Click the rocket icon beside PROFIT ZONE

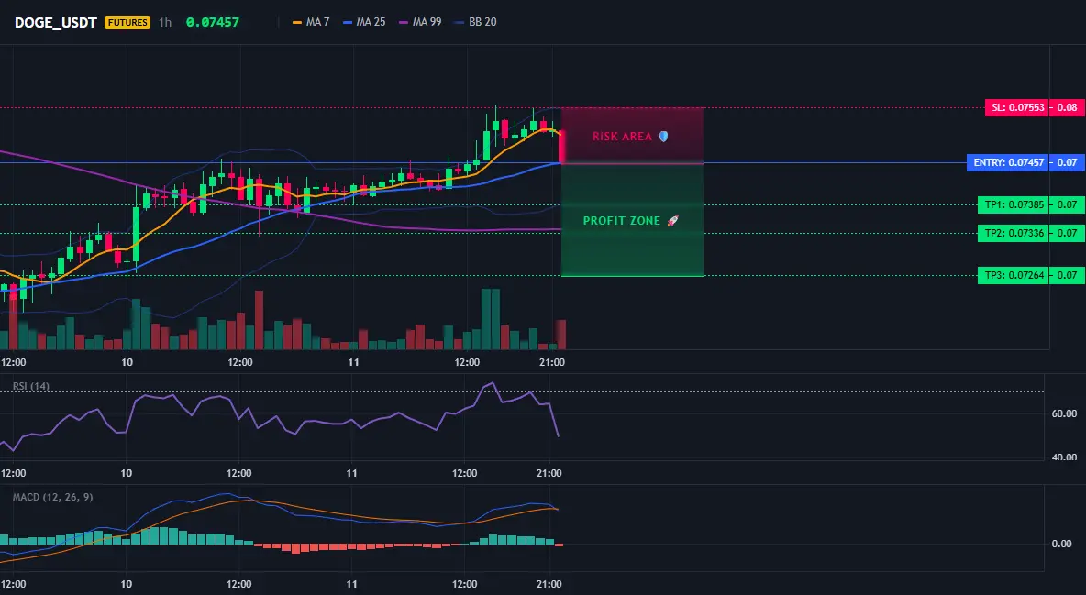672,221
